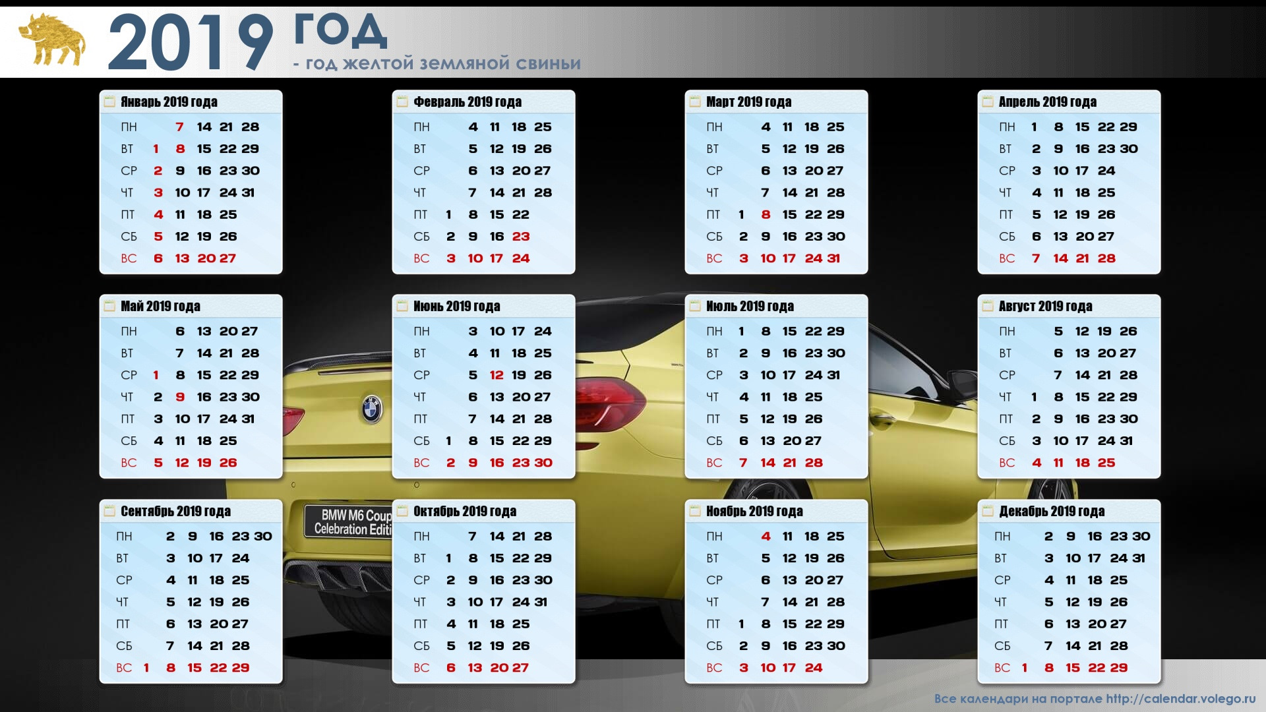1266x712 pixels.
Task: Click the calendar icon beside Май 2019 года
Action: pos(109,306)
